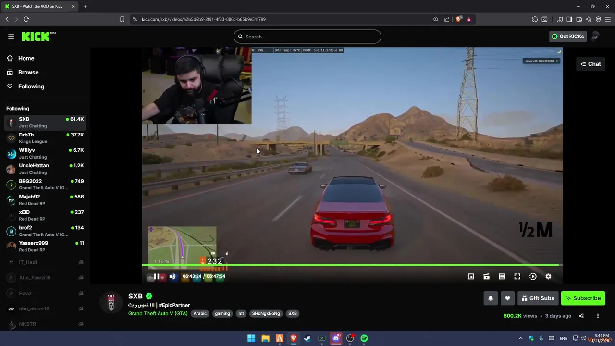
Task: Select the mt tag
Action: coord(241,313)
